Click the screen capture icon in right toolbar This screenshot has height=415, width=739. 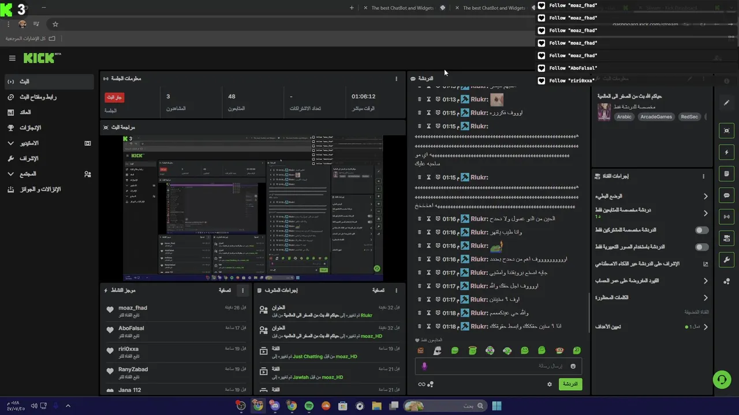pyautogui.click(x=727, y=131)
